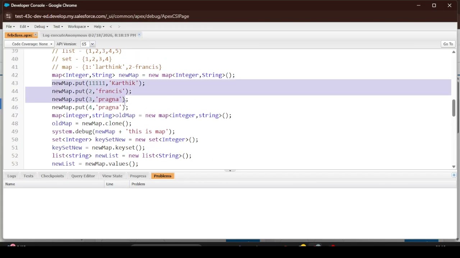The height and width of the screenshot is (258, 460).
Task: Open the Progress tab
Action: pos(138,176)
